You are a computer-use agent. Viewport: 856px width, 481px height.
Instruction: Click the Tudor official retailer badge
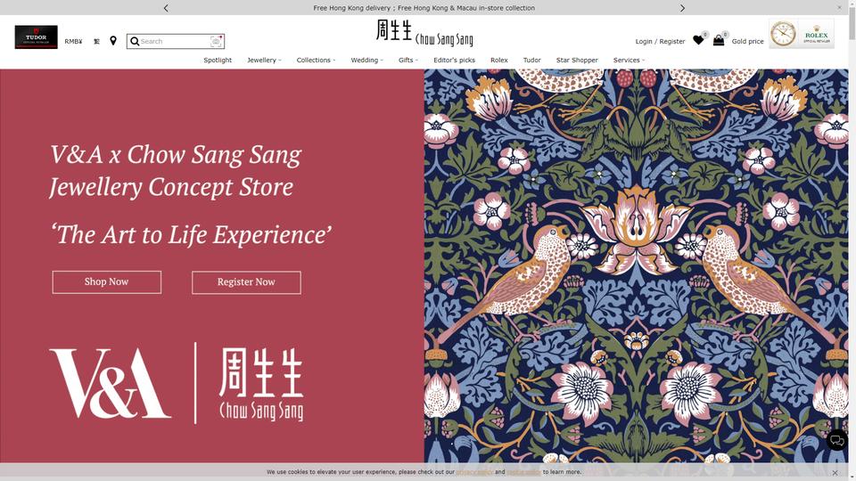pyautogui.click(x=36, y=37)
